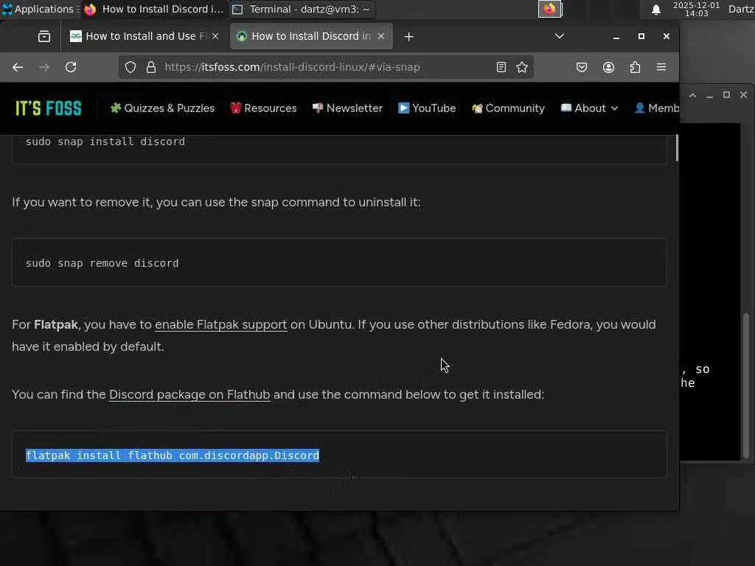Maximize the Terminal window

pyautogui.click(x=726, y=95)
